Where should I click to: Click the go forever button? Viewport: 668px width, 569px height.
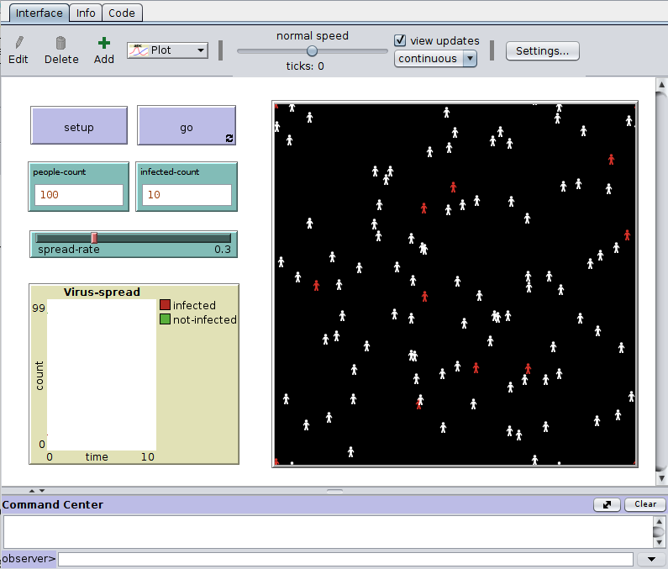pyautogui.click(x=187, y=126)
